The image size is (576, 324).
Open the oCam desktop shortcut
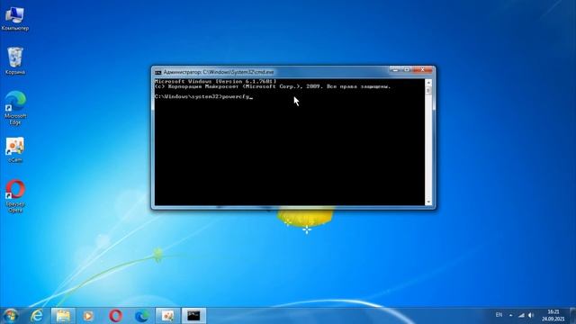(x=15, y=149)
